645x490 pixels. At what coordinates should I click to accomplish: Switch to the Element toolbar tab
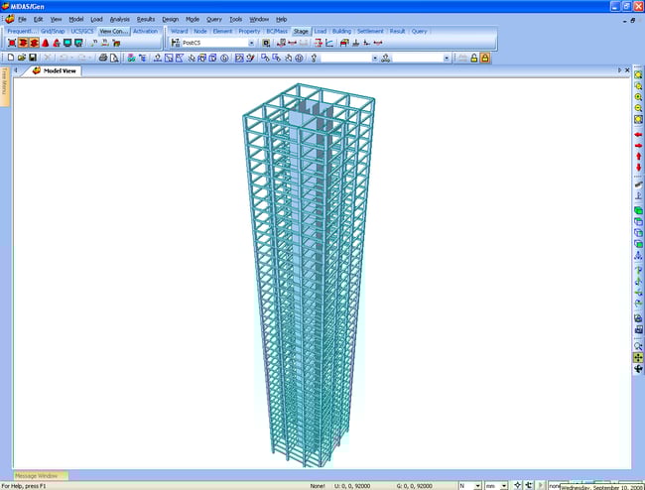click(x=222, y=31)
